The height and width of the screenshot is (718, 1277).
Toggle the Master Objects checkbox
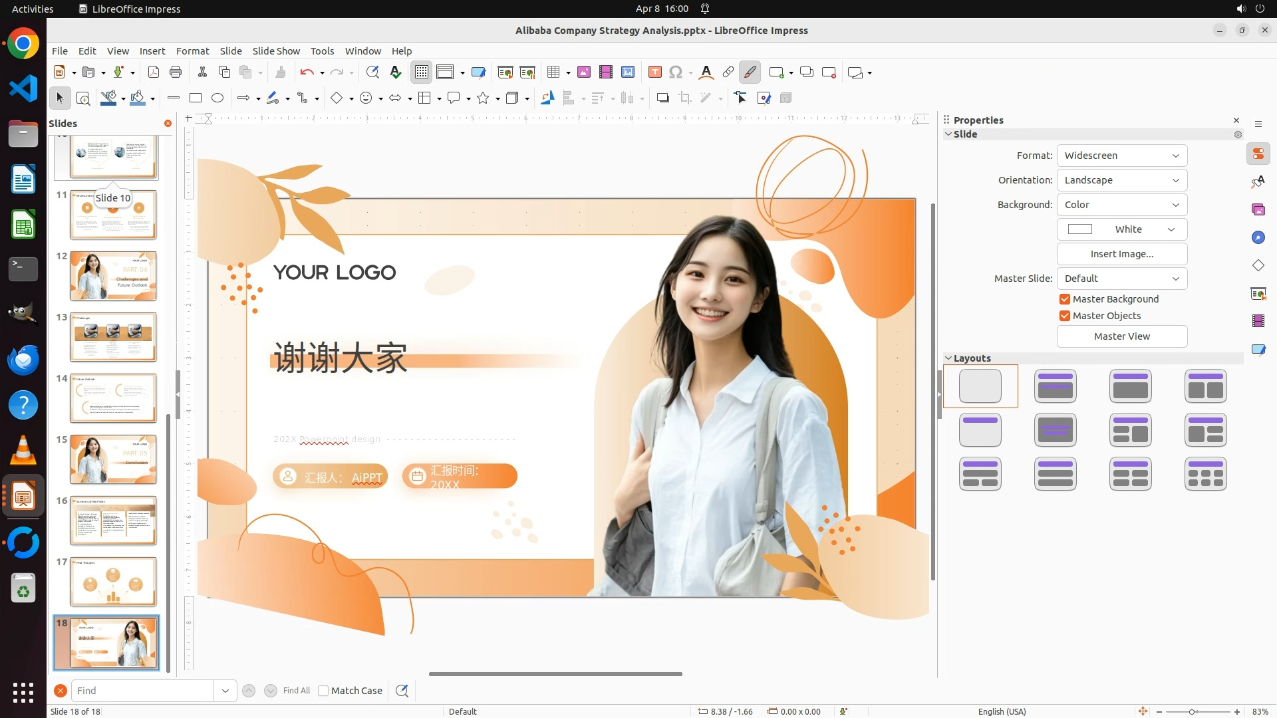pos(1065,316)
